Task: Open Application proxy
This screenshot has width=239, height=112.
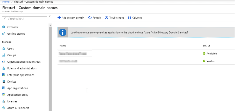Action: (x=18, y=95)
